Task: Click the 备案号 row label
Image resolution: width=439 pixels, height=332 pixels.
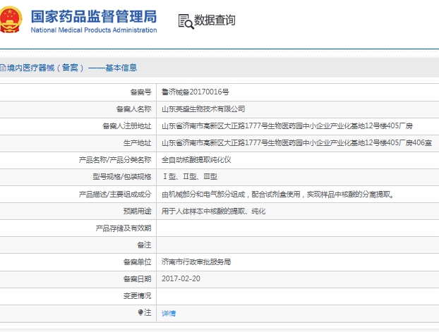Action: (x=140, y=92)
